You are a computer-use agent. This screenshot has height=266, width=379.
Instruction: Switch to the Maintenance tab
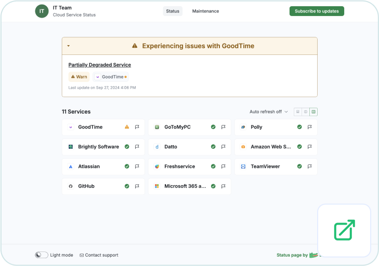[x=205, y=11]
